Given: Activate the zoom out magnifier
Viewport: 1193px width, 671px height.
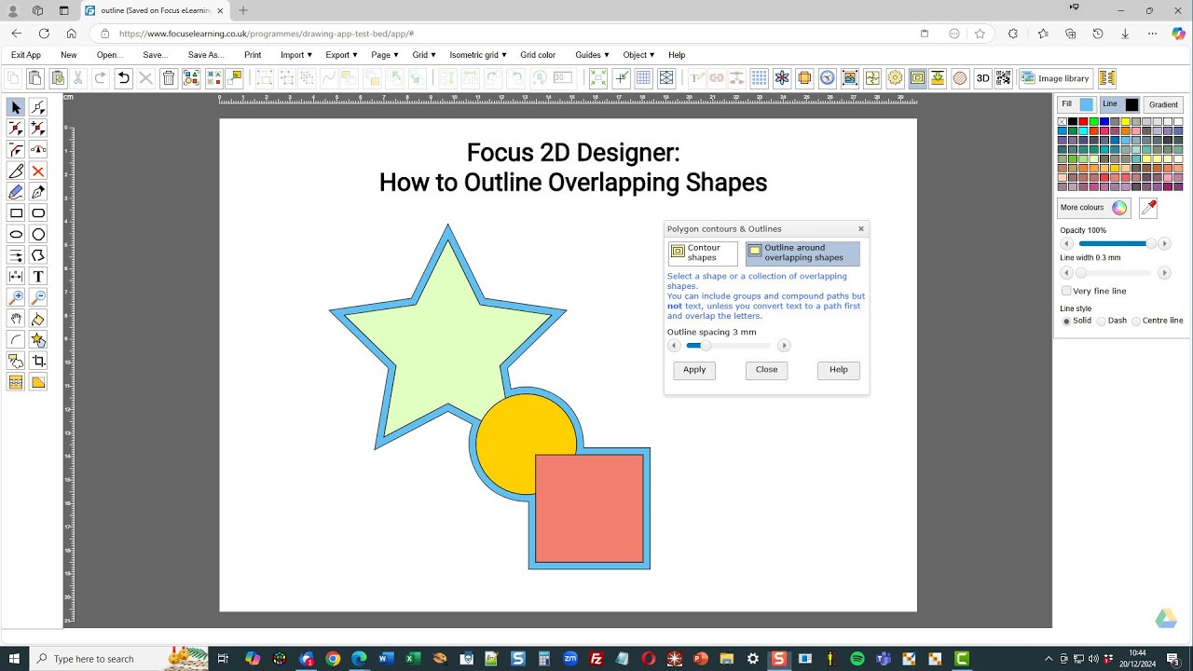Looking at the screenshot, I should (38, 297).
